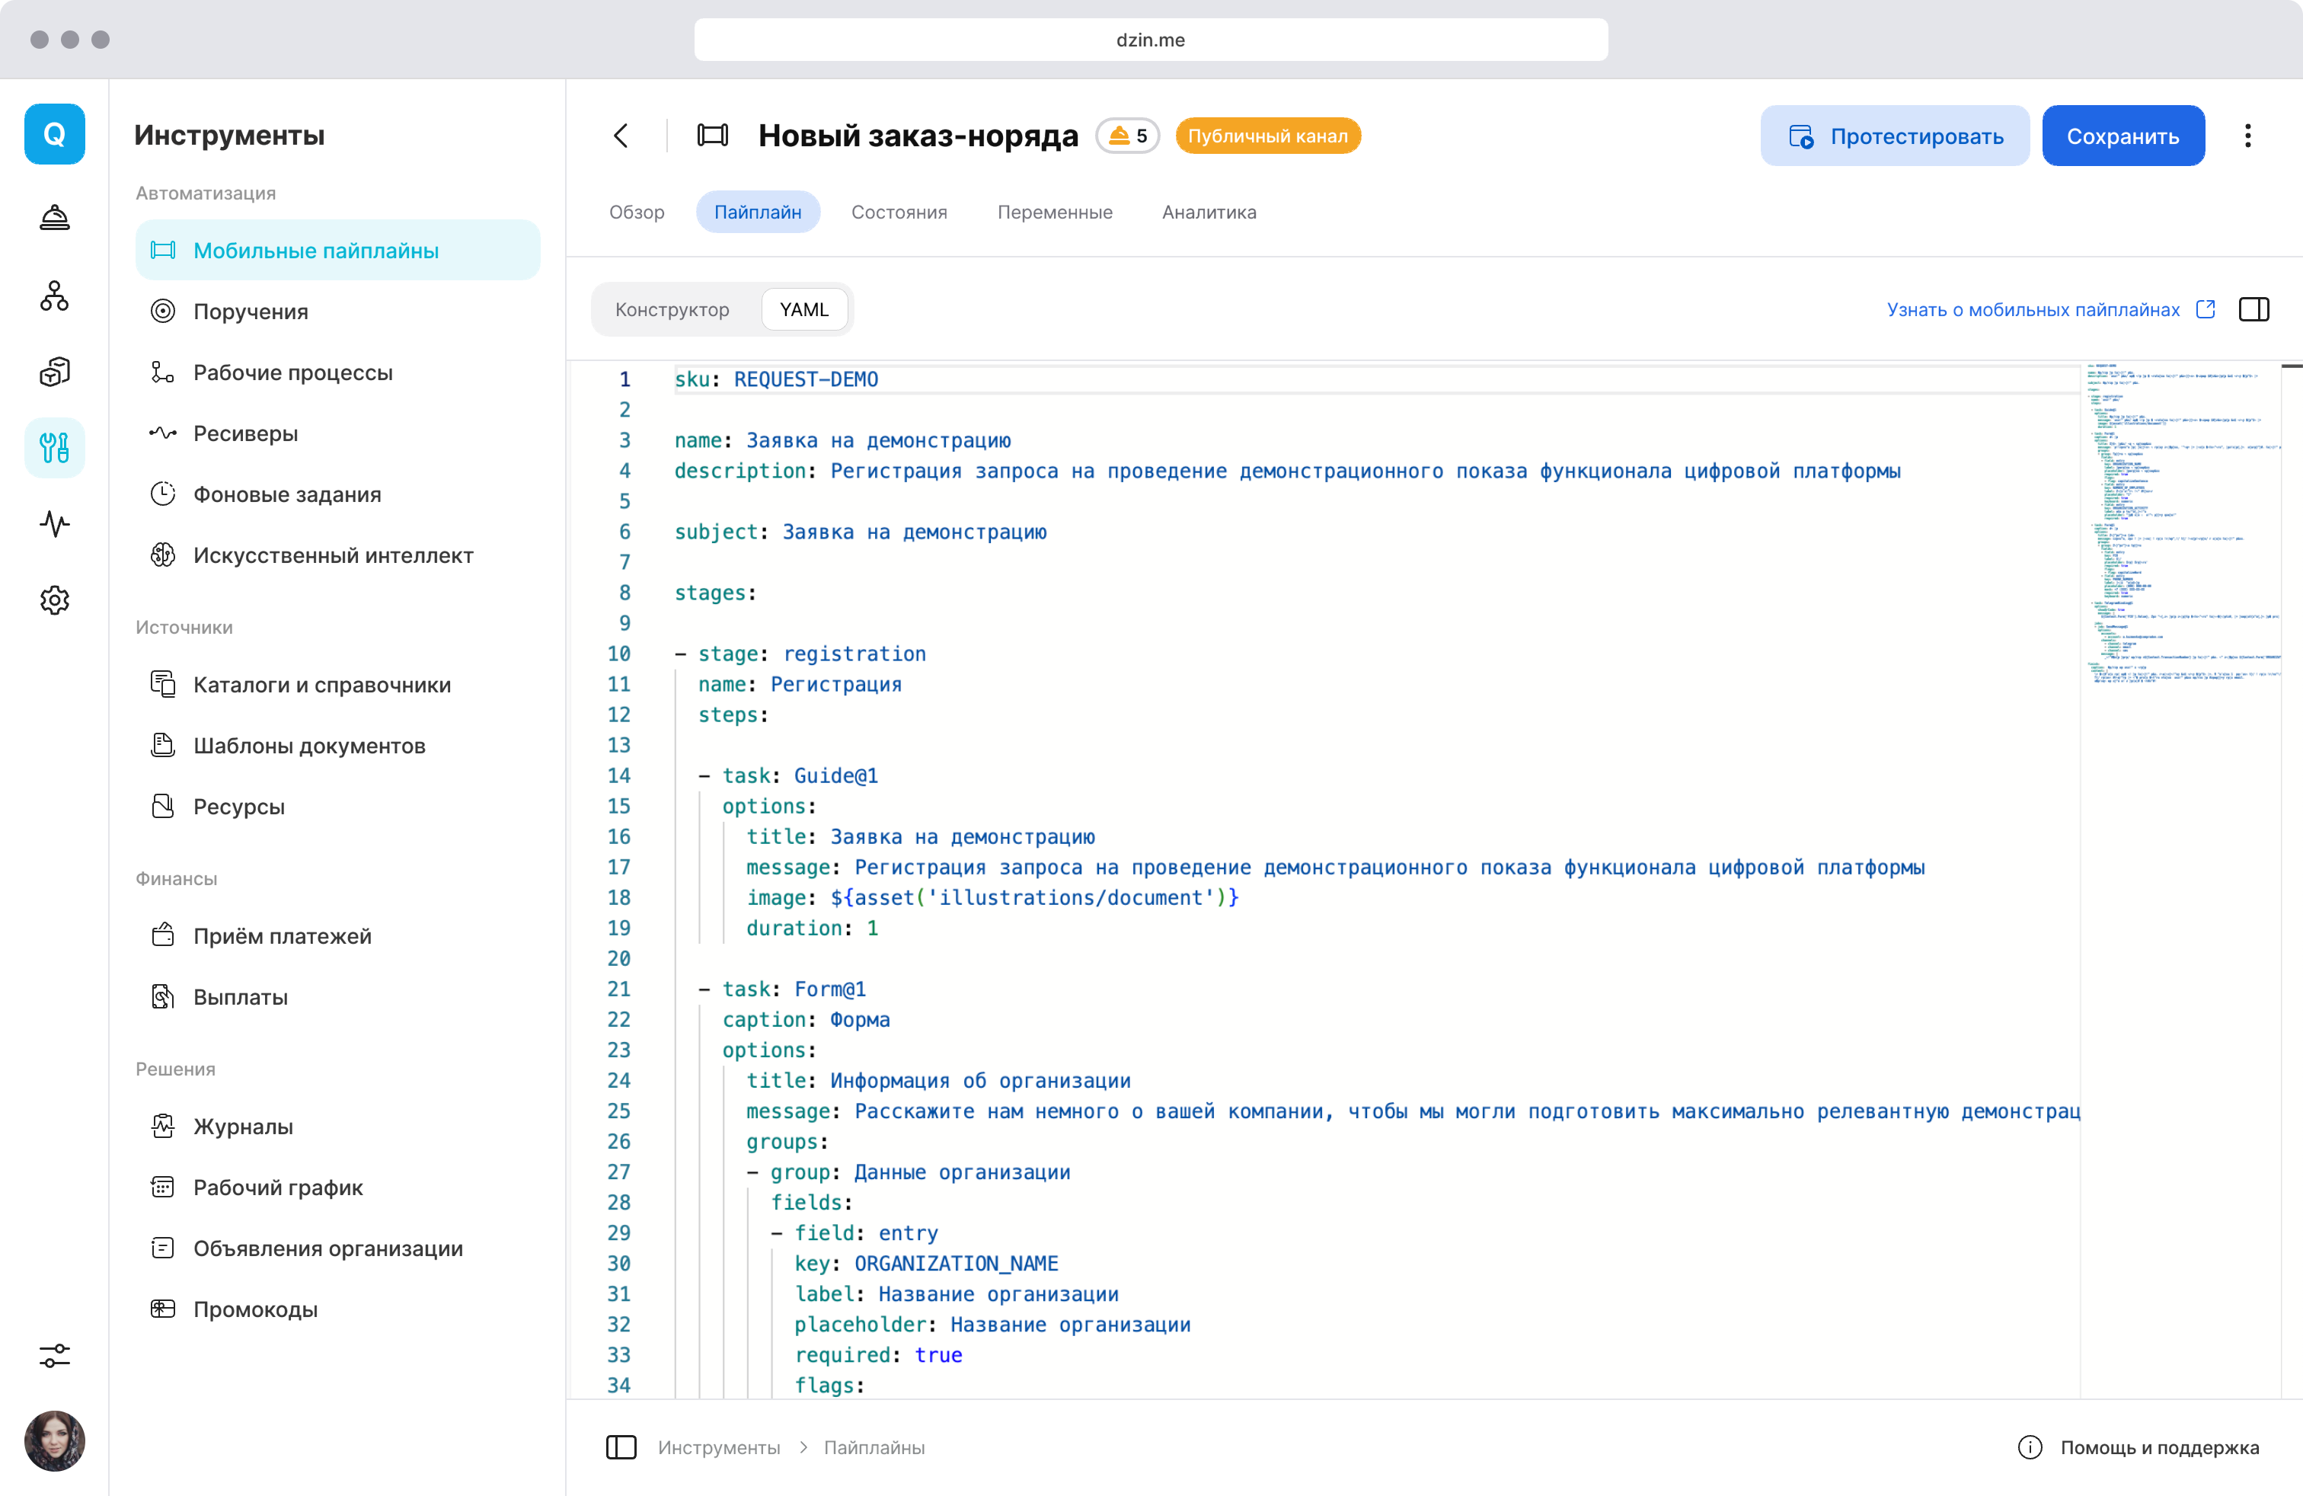Open settings gear icon in left rail
Viewport: 2303px width, 1496px height.
pos(54,600)
